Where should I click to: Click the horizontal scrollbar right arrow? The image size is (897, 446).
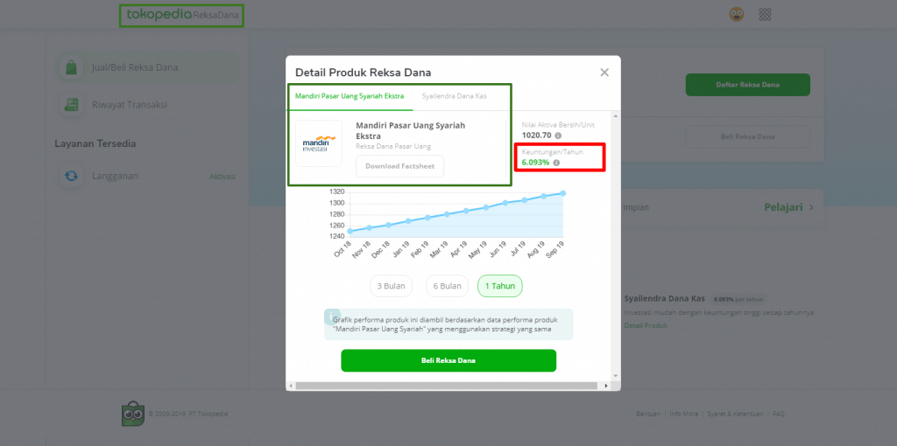tap(606, 386)
